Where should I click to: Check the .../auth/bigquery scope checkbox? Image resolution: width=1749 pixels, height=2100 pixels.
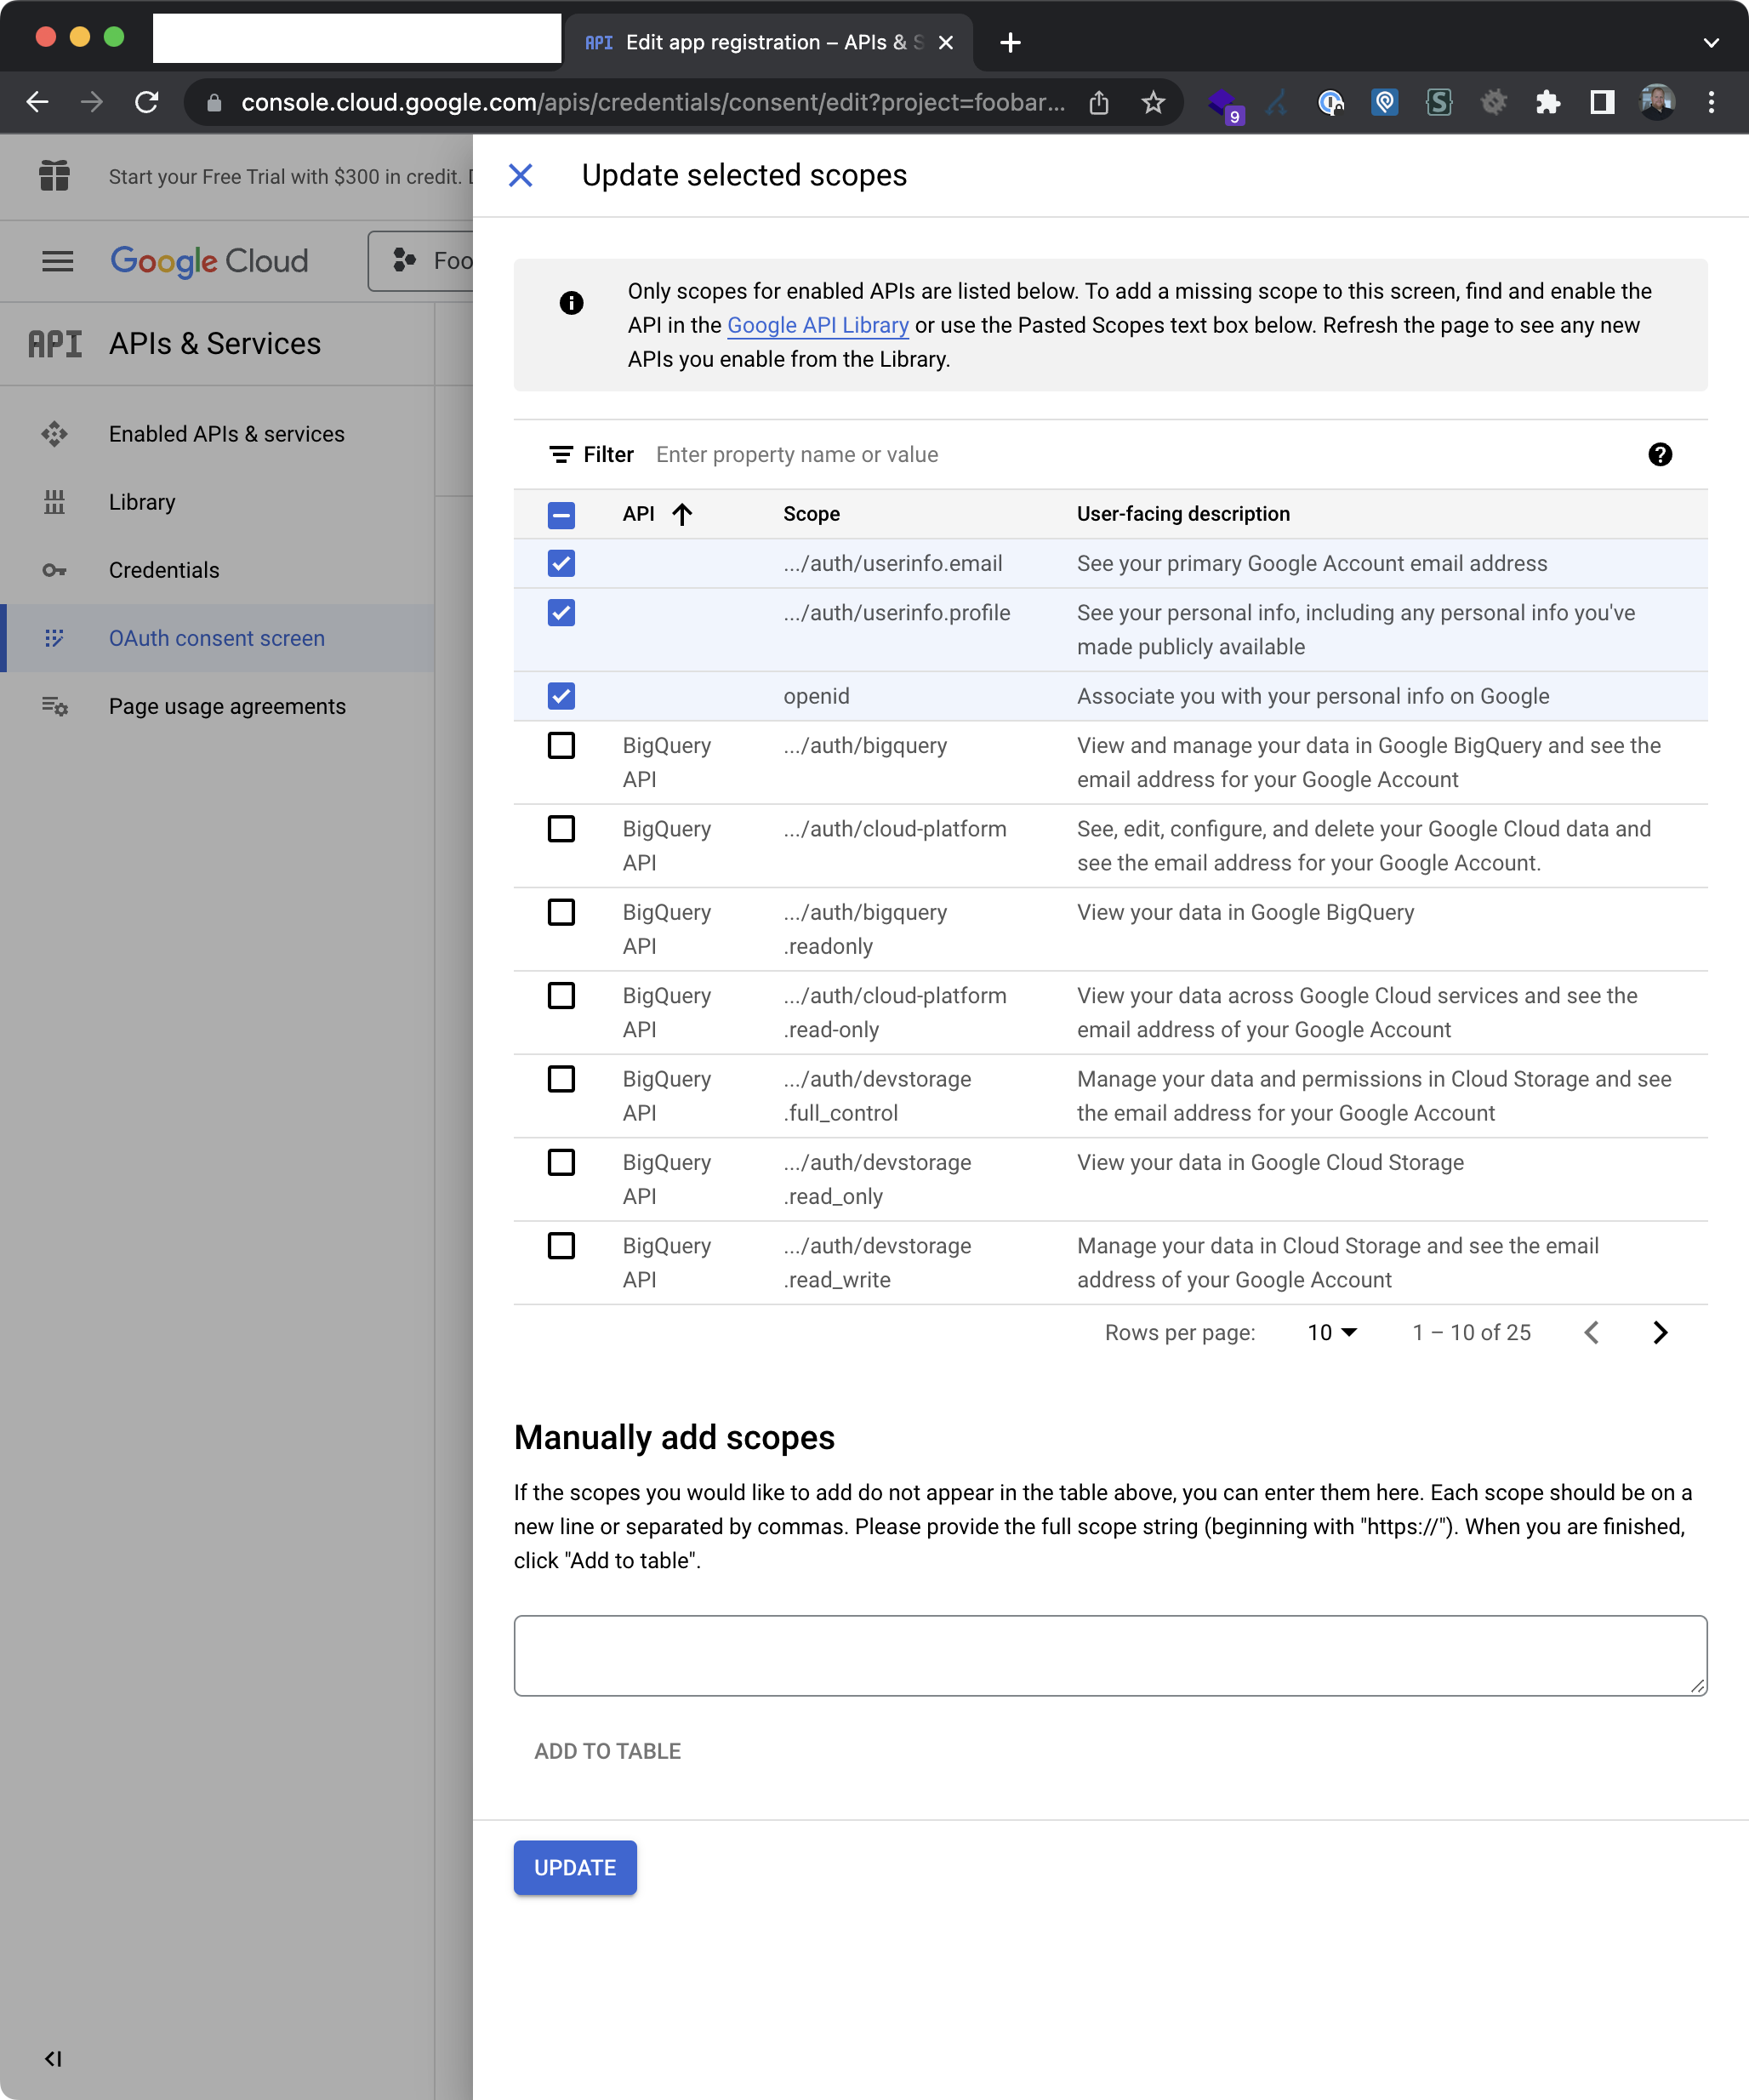pos(561,746)
